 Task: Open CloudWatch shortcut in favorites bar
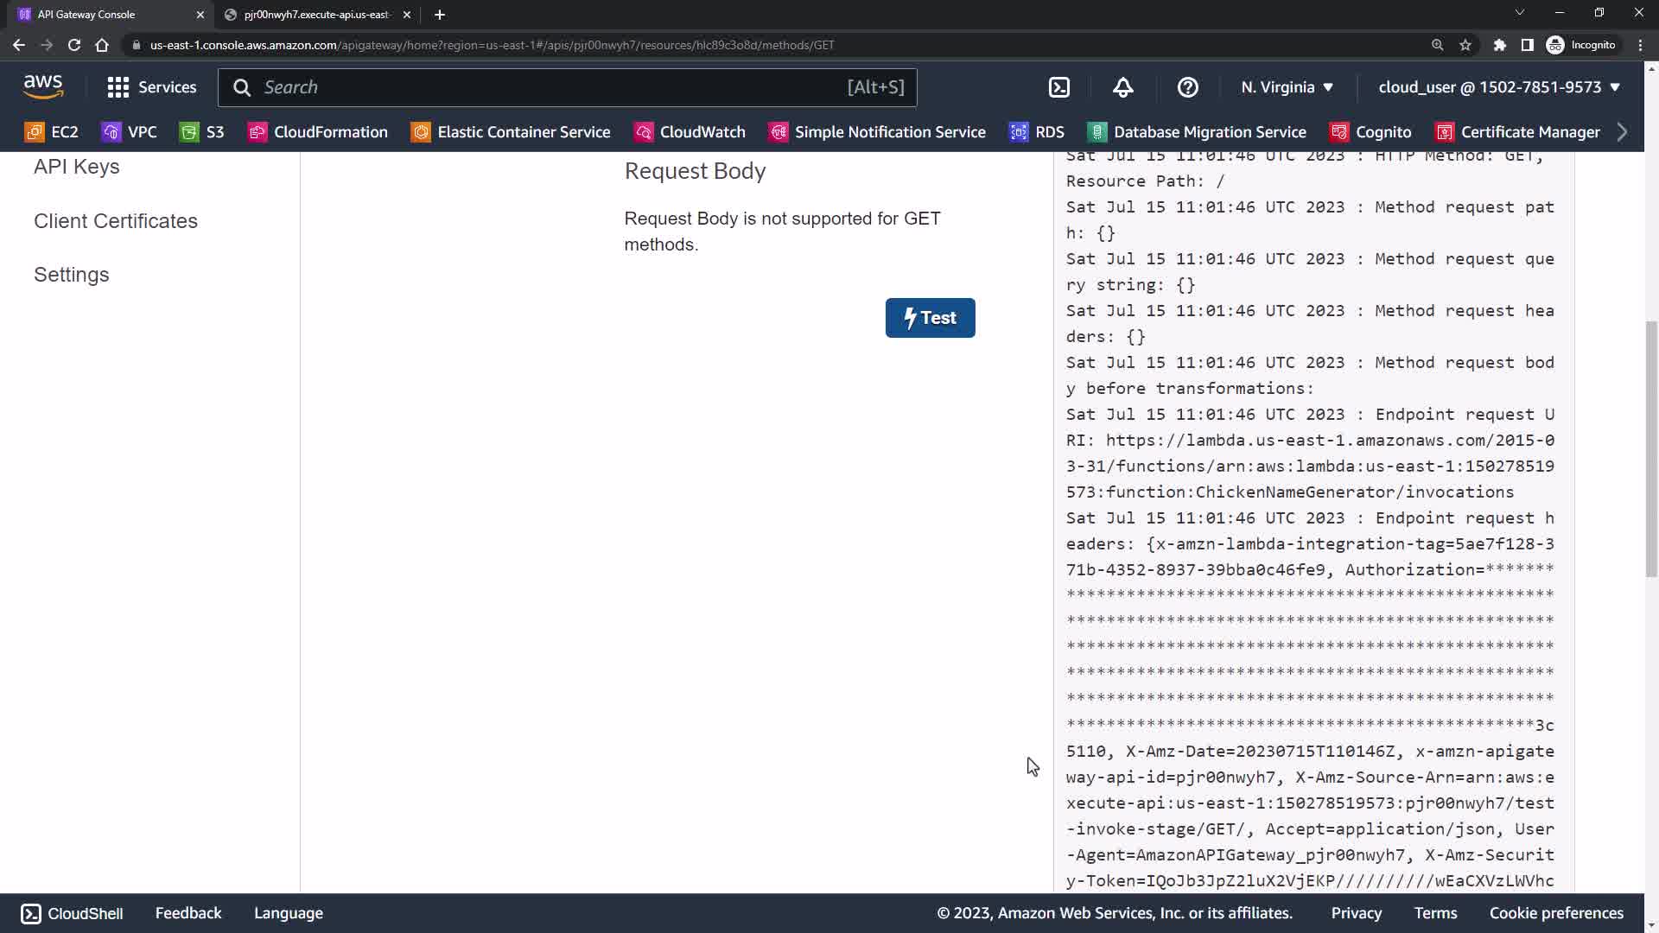tap(690, 132)
